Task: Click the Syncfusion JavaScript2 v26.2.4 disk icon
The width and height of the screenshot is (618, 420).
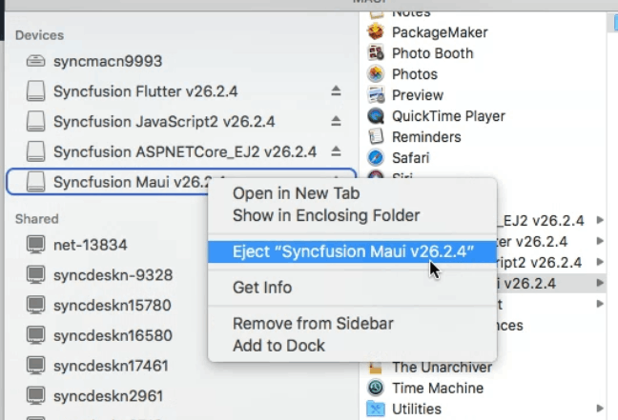Action: (x=35, y=122)
